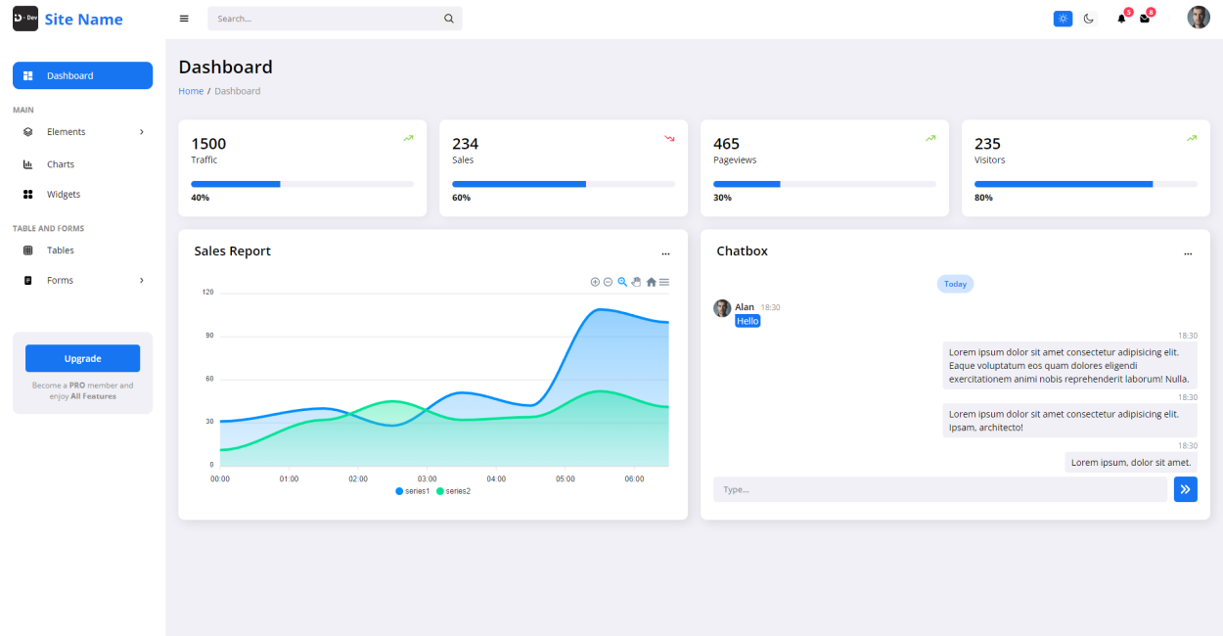Select the chart panning hand tool
Screen dimensions: 1223x636
tap(636, 282)
